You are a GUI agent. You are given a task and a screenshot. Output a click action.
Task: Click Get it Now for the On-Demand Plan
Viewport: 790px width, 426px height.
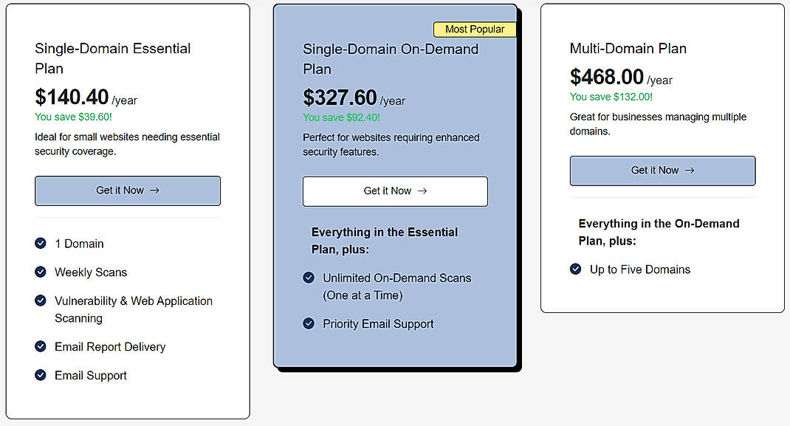395,190
